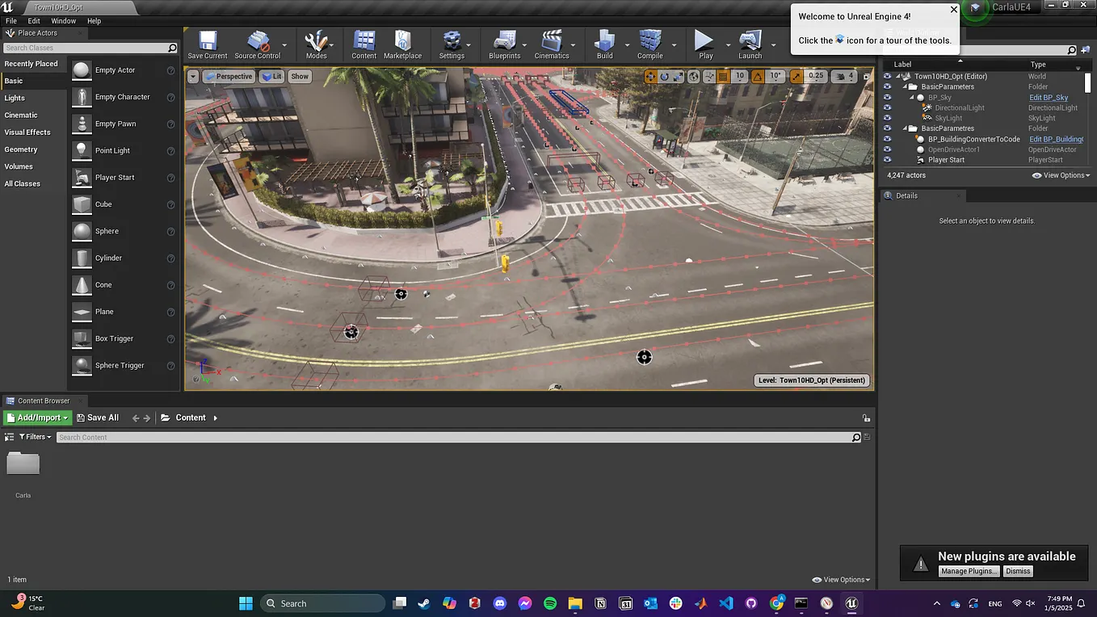This screenshot has height=617, width=1097.
Task: Open the Carla folder thumbnail
Action: coord(23,464)
